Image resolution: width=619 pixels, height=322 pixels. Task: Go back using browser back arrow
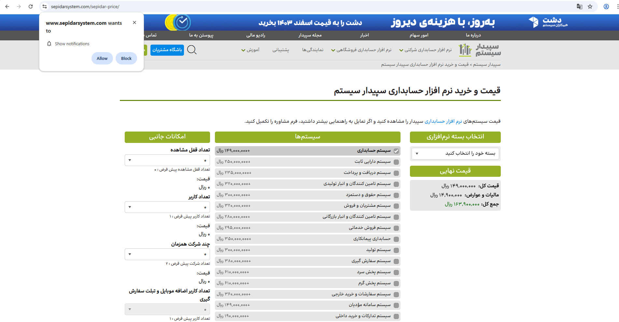7,7
